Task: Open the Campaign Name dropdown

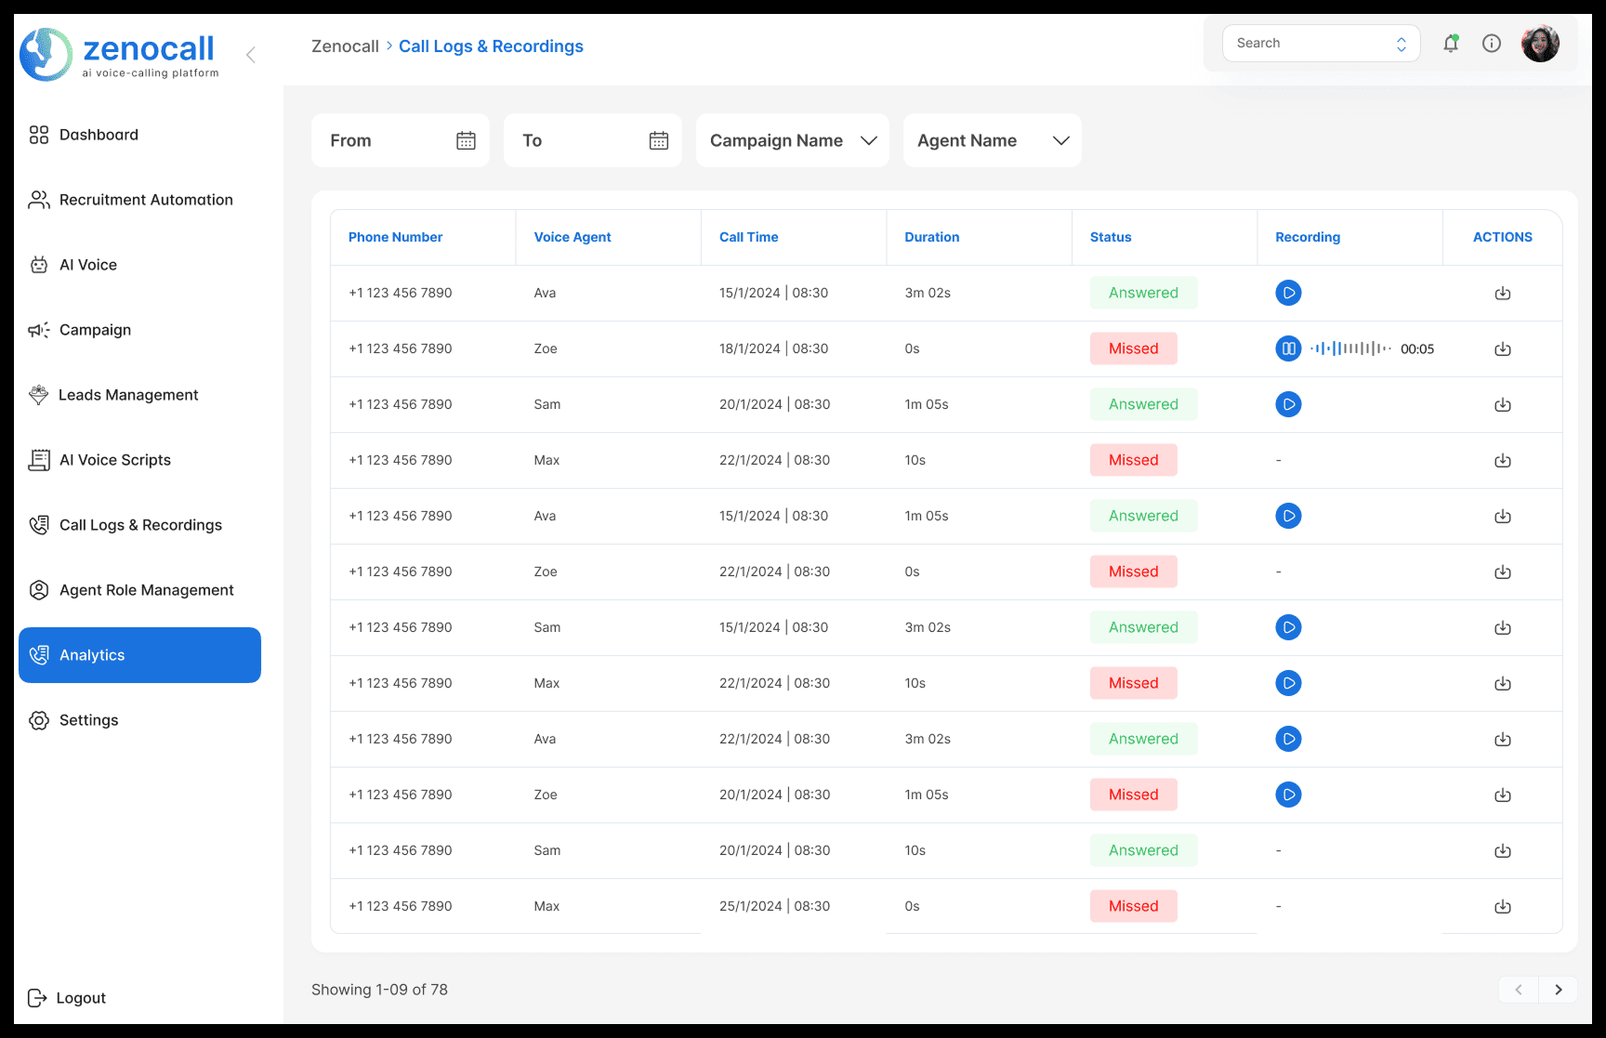Action: pos(792,140)
